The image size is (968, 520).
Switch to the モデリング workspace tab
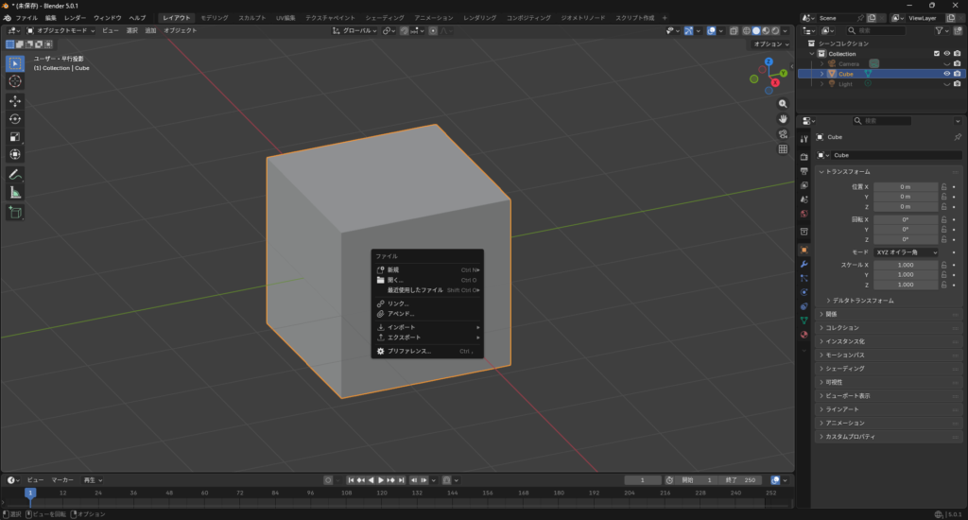214,18
